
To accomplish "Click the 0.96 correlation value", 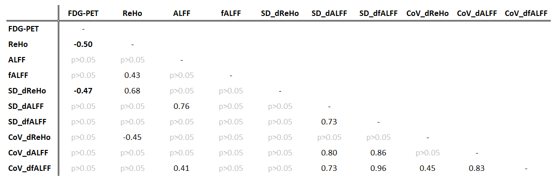I will (378, 168).
